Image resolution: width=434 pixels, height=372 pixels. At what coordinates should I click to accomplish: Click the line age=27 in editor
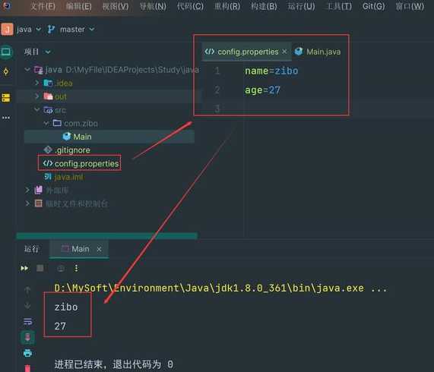point(262,90)
